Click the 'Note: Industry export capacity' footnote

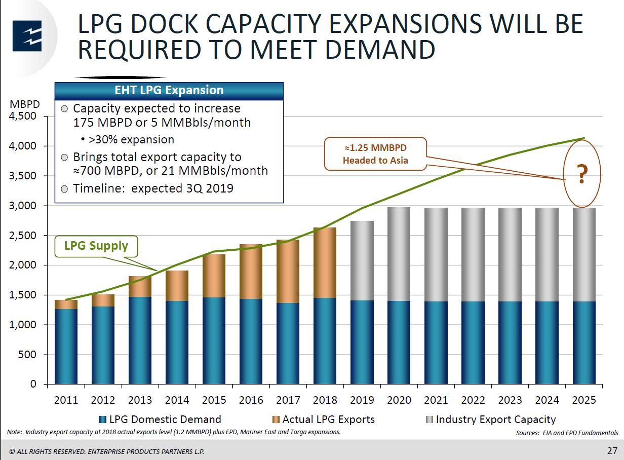point(174,432)
